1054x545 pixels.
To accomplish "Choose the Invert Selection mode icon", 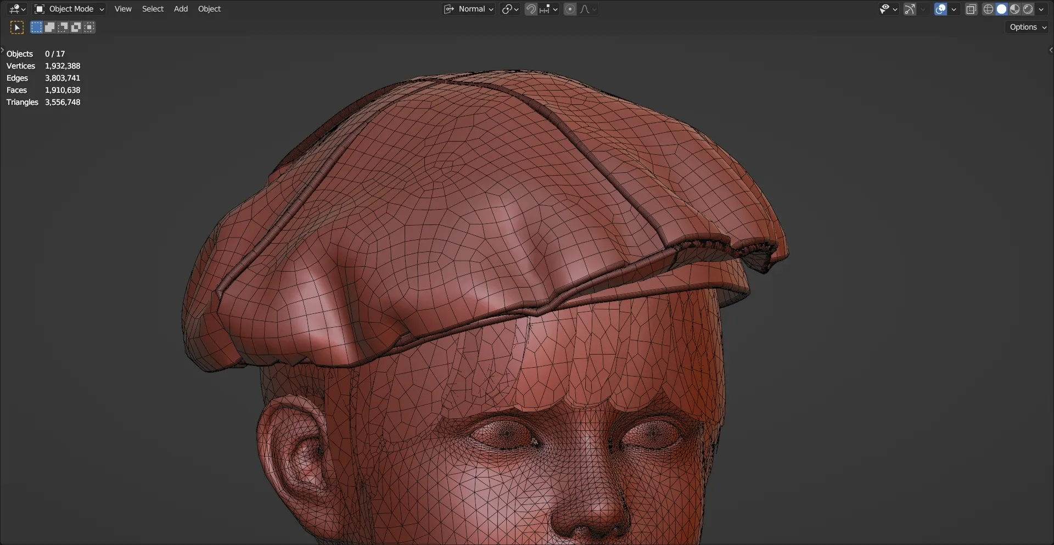I will [x=76, y=27].
